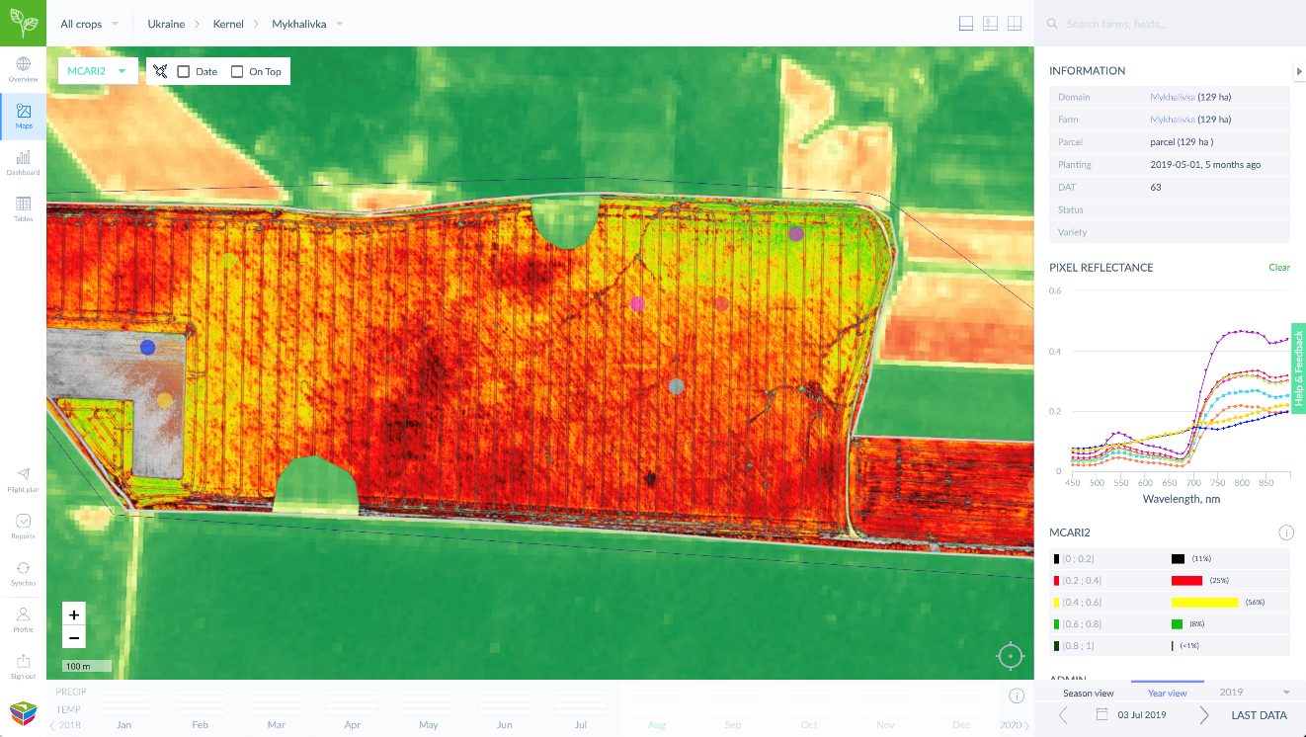Open the Profile page
The image size is (1306, 737).
click(x=23, y=620)
